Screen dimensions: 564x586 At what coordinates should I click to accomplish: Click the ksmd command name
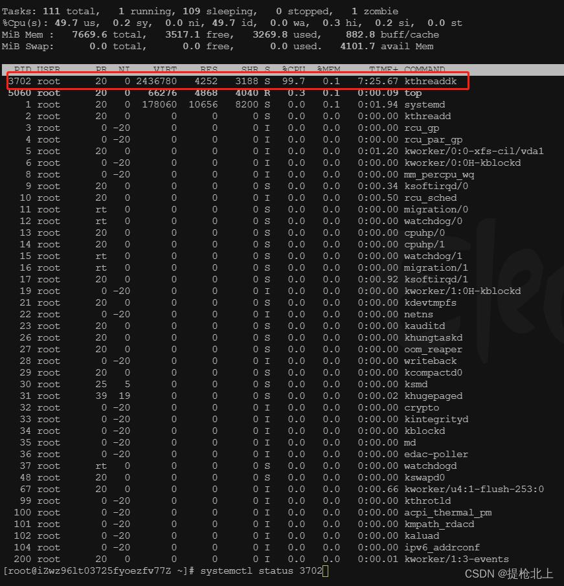[x=416, y=384]
